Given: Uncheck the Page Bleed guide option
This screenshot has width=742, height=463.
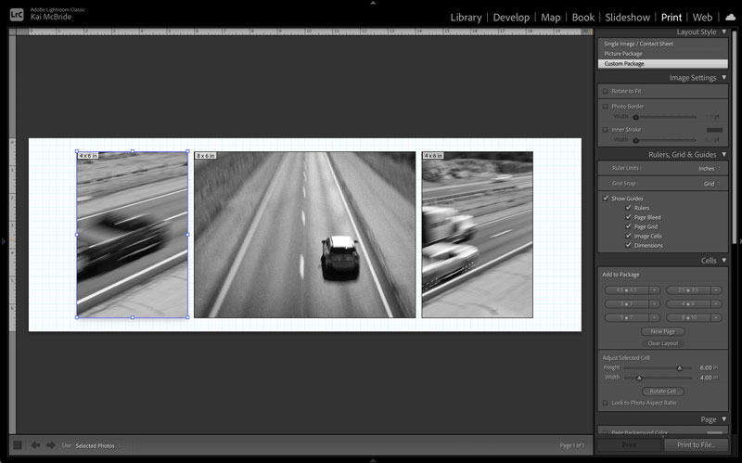Looking at the screenshot, I should click(x=629, y=217).
